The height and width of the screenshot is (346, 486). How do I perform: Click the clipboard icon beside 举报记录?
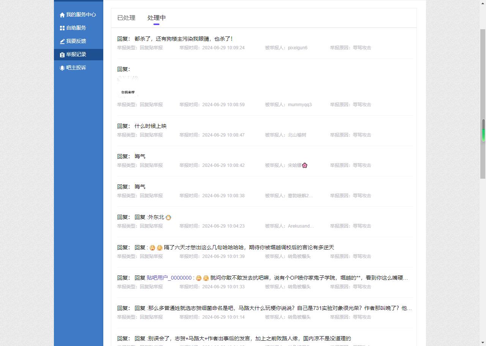[62, 55]
